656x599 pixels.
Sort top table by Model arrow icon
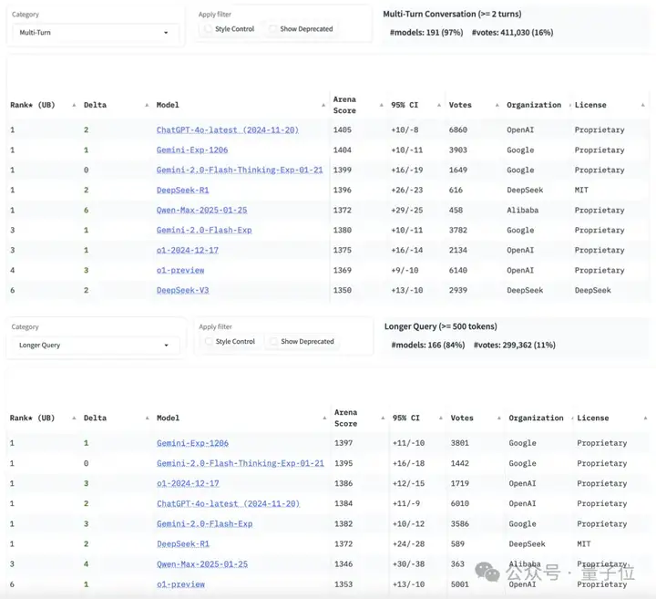(323, 105)
